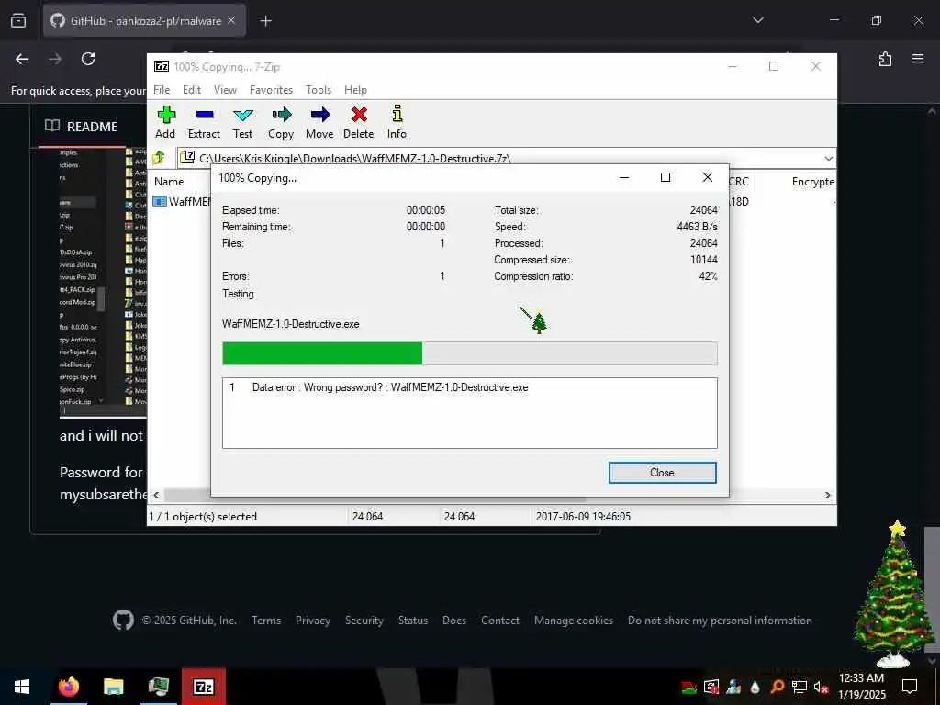940x705 pixels.
Task: Click the browser back arrow
Action: [22, 59]
